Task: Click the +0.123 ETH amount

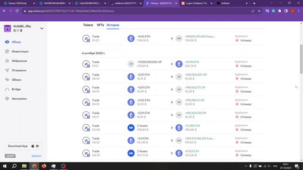Action: 192,151
